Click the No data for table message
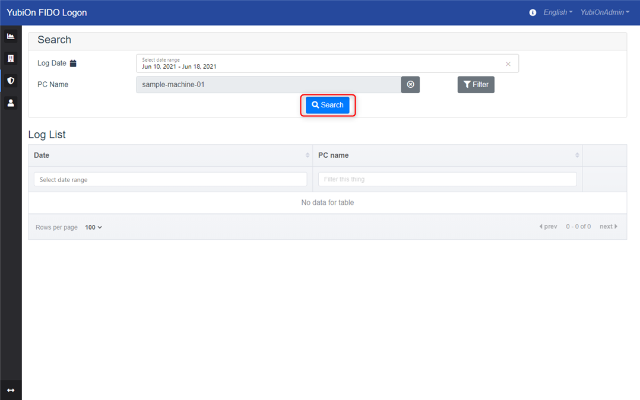Image resolution: width=640 pixels, height=400 pixels. click(x=327, y=202)
